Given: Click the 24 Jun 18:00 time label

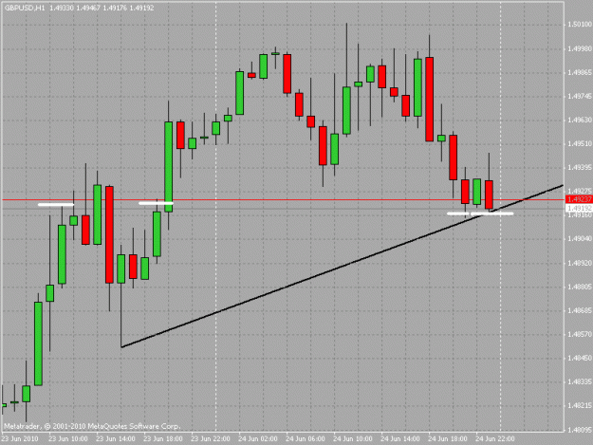Looking at the screenshot, I should coord(448,439).
